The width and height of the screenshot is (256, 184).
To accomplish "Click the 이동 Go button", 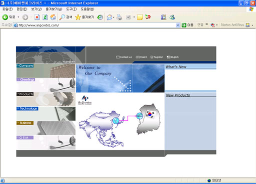I will point(187,25).
